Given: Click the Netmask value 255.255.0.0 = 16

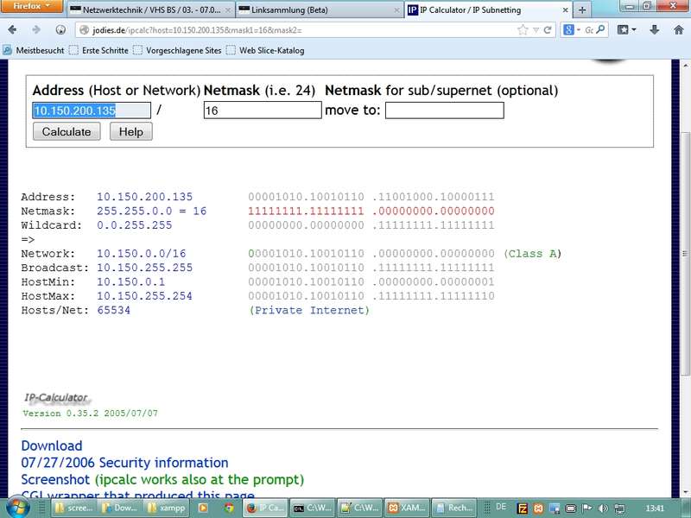Looking at the screenshot, I should 152,211.
